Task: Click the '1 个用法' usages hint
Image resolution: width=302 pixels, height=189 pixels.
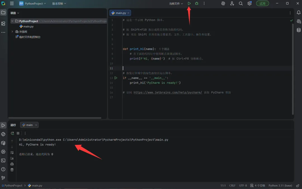Action: tap(164, 49)
